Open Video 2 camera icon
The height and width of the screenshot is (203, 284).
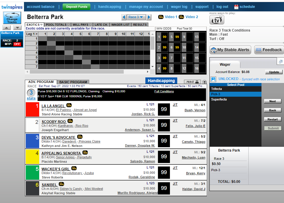point(181,17)
